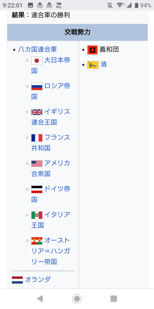
Task: Tap the 交戦勢力 section header
Action: tap(78, 32)
